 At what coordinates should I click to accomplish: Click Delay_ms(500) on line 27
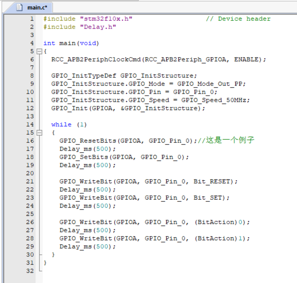point(87,230)
